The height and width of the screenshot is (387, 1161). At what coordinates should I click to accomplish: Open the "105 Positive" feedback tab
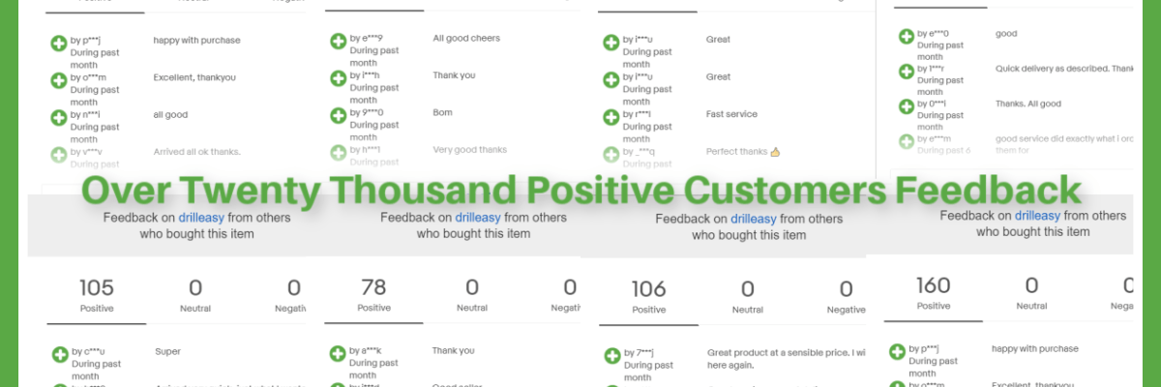[x=97, y=295]
